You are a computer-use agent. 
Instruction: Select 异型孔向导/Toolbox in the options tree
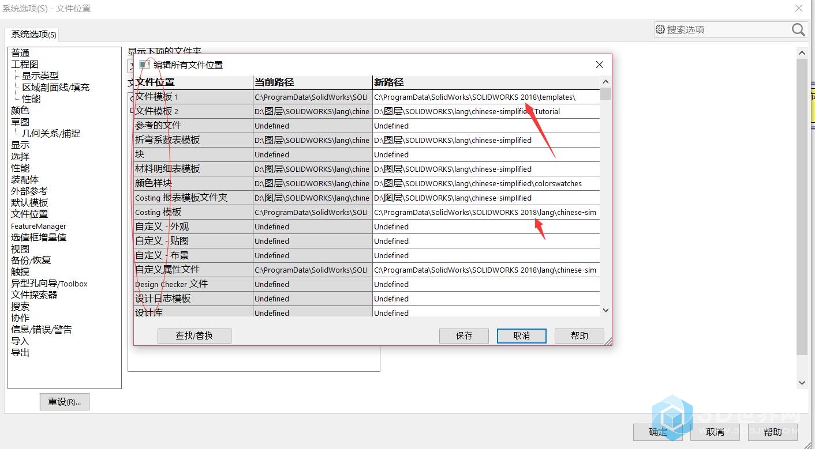[x=50, y=284]
